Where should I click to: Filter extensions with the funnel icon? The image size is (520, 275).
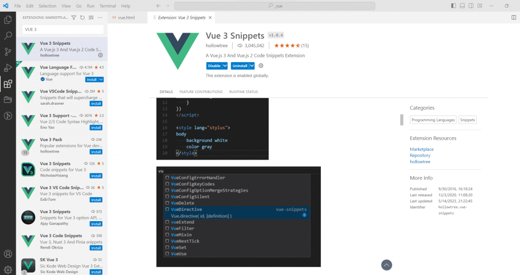click(74, 18)
